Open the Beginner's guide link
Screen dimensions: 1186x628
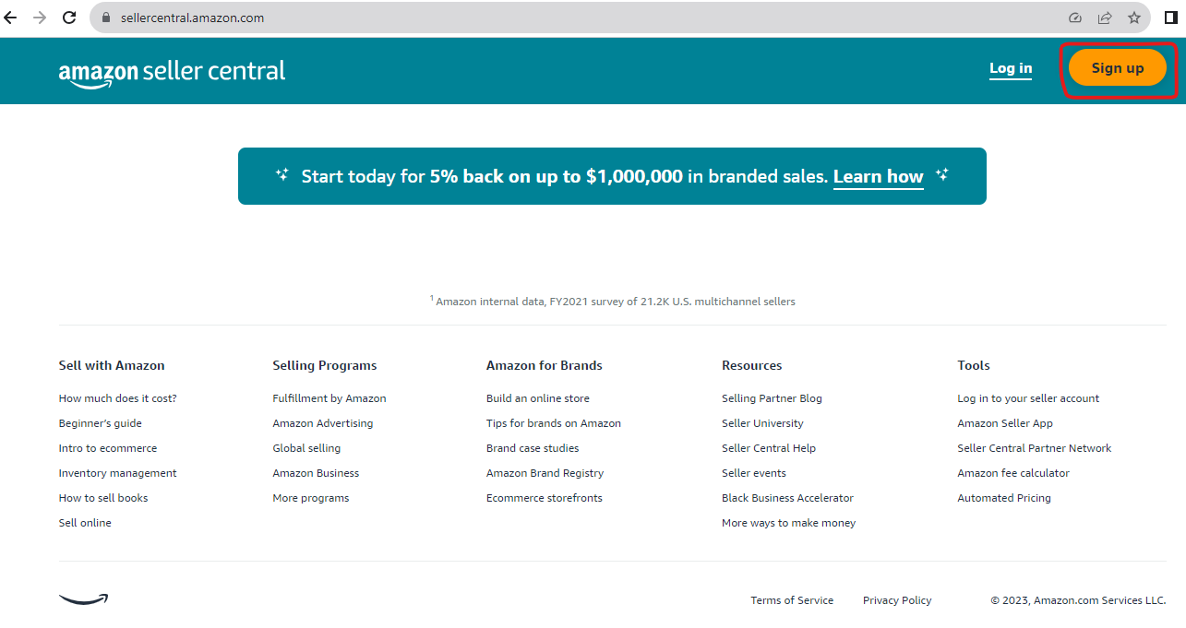tap(101, 423)
